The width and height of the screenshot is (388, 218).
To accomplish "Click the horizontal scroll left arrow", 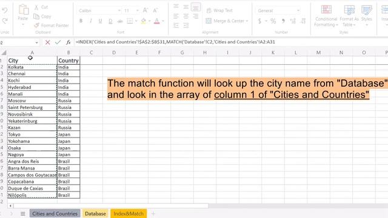I will pos(10,206).
